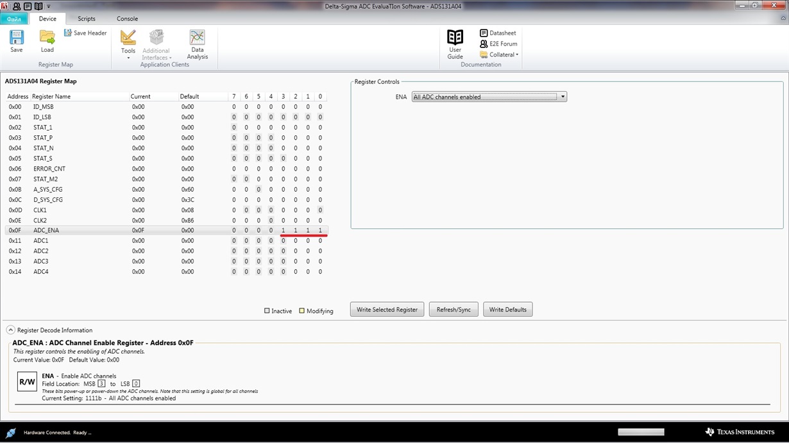
Task: Toggle bit 1 of ADC_ENA register
Action: 308,230
